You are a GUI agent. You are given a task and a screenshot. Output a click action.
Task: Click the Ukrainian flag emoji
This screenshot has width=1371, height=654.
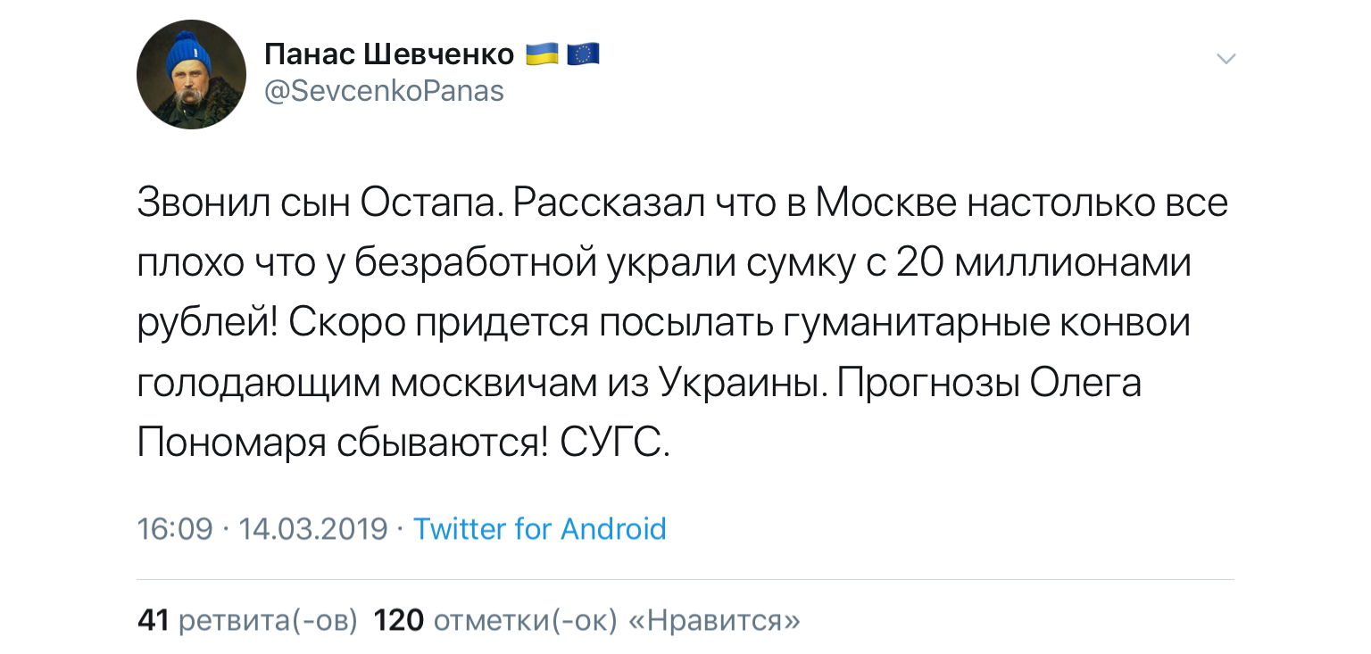coord(541,55)
